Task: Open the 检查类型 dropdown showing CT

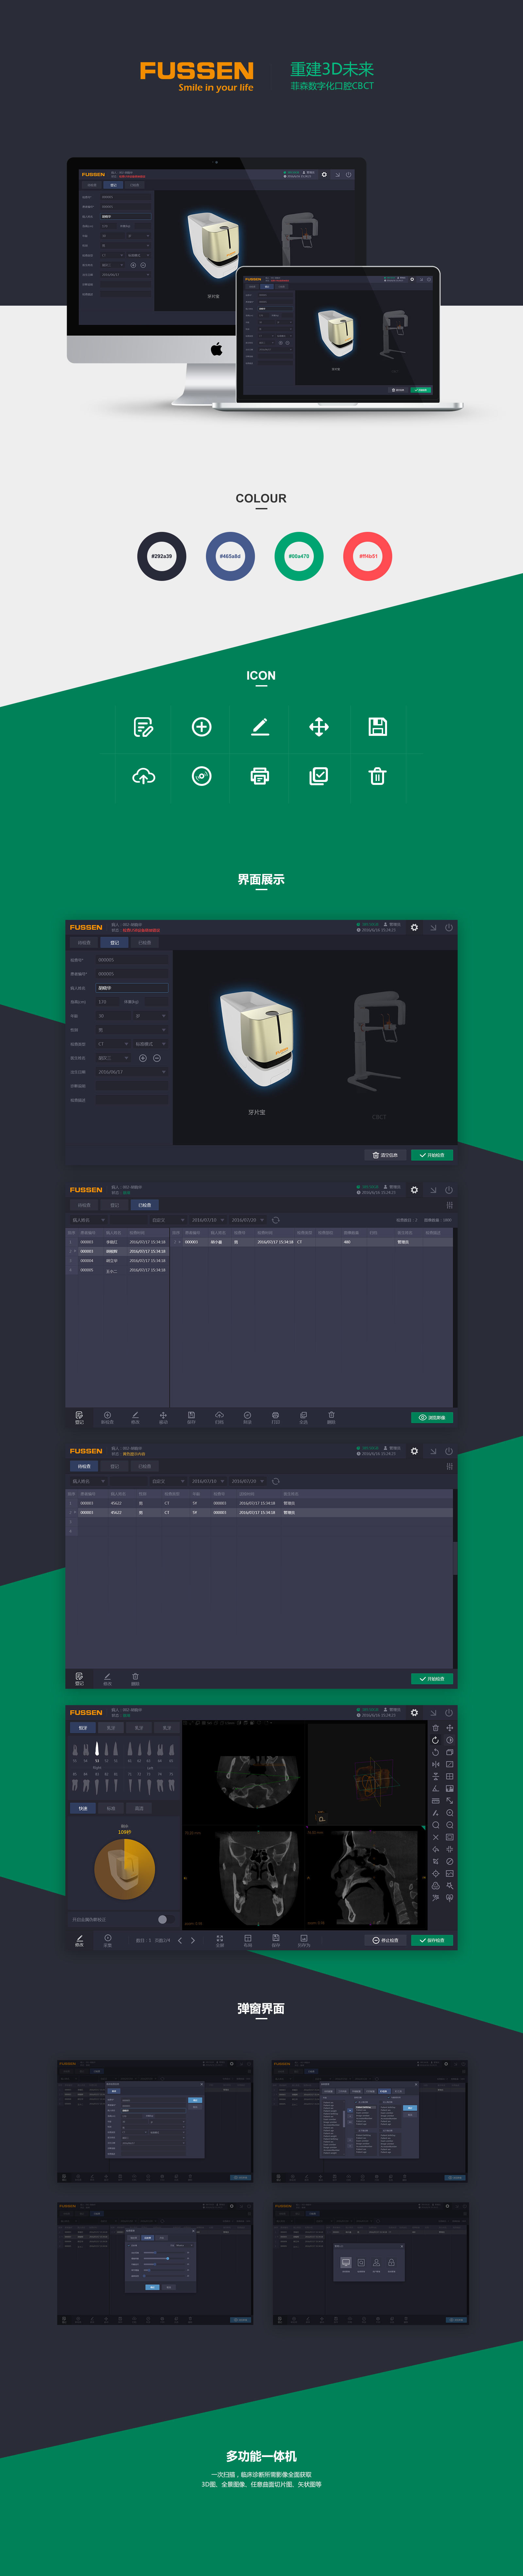Action: point(113,1044)
